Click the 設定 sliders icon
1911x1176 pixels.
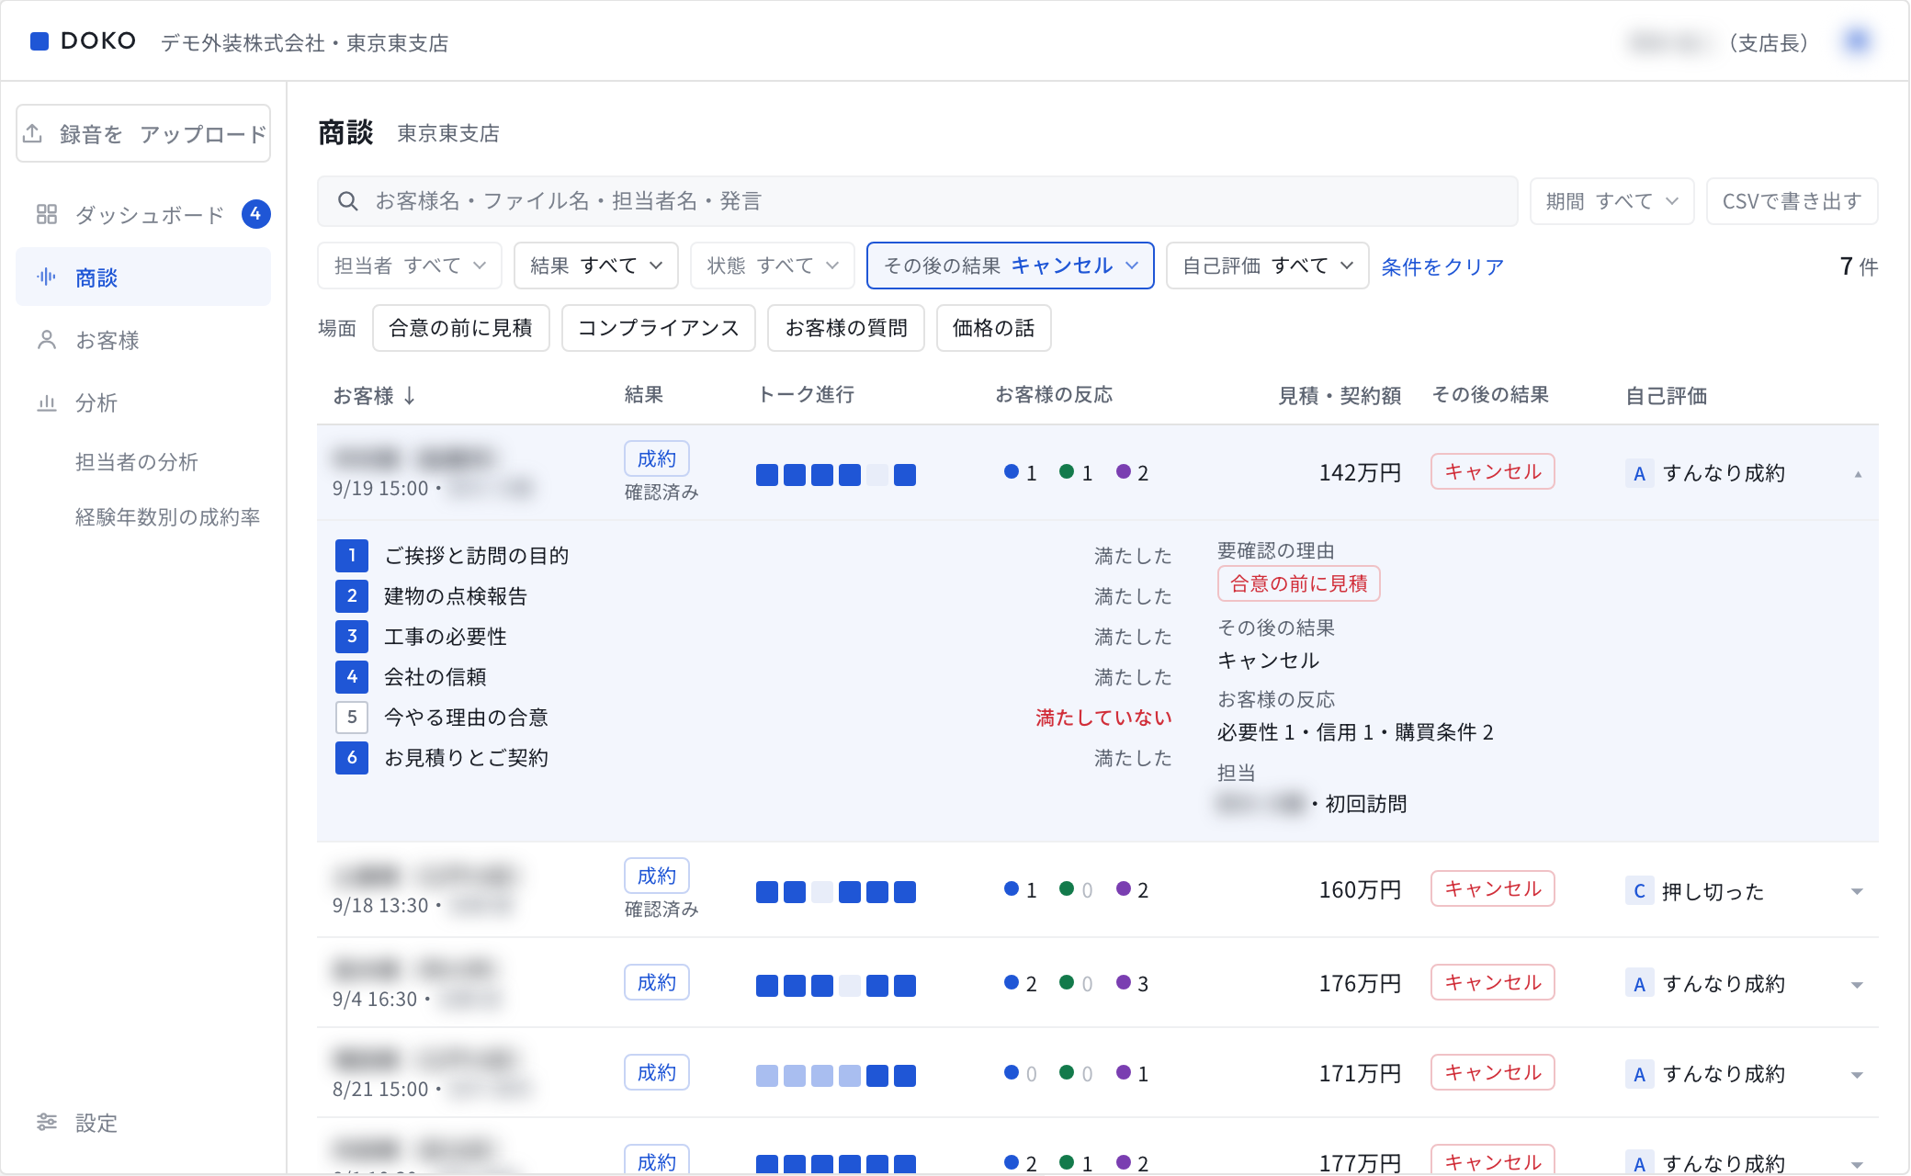pos(47,1122)
